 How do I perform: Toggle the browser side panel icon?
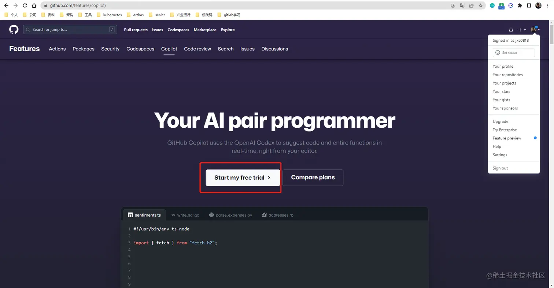point(529,5)
